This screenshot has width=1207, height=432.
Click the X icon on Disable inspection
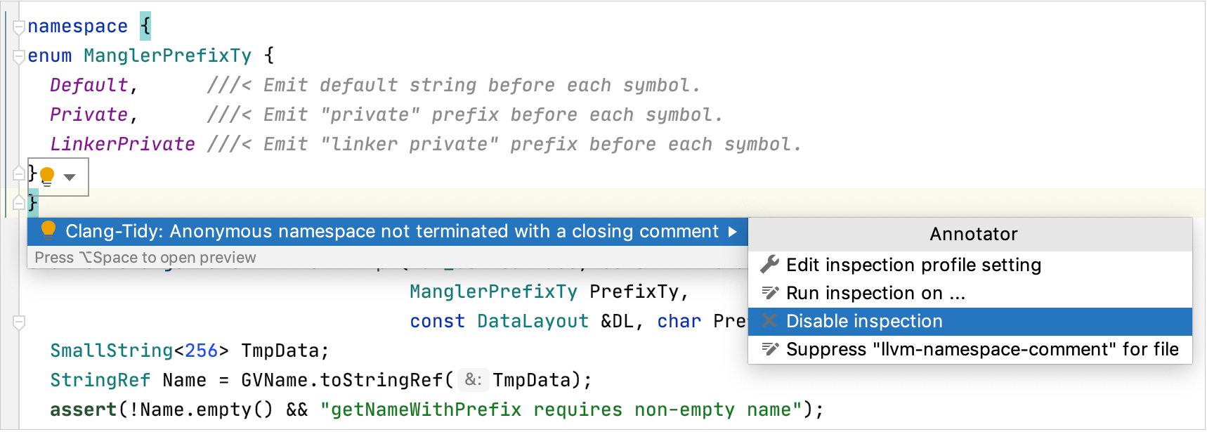coord(769,321)
